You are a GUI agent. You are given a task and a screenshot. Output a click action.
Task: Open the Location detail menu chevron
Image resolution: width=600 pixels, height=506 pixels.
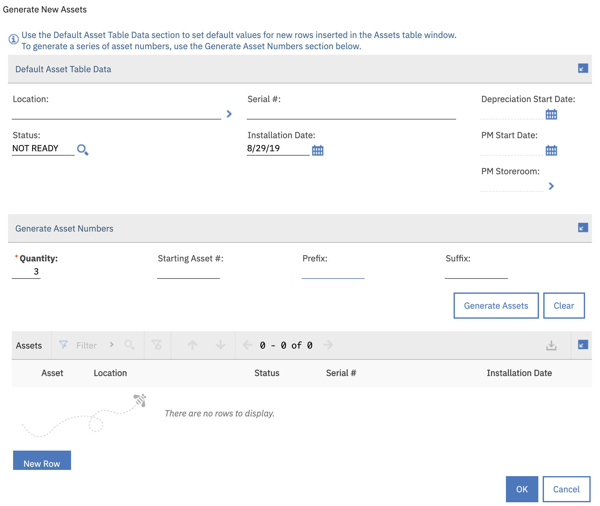229,114
